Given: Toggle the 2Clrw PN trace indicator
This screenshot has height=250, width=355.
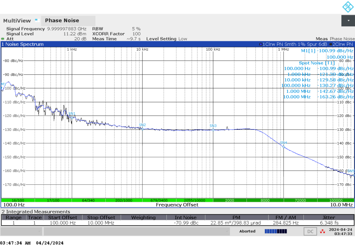Looking at the screenshot, I should pos(341,44).
